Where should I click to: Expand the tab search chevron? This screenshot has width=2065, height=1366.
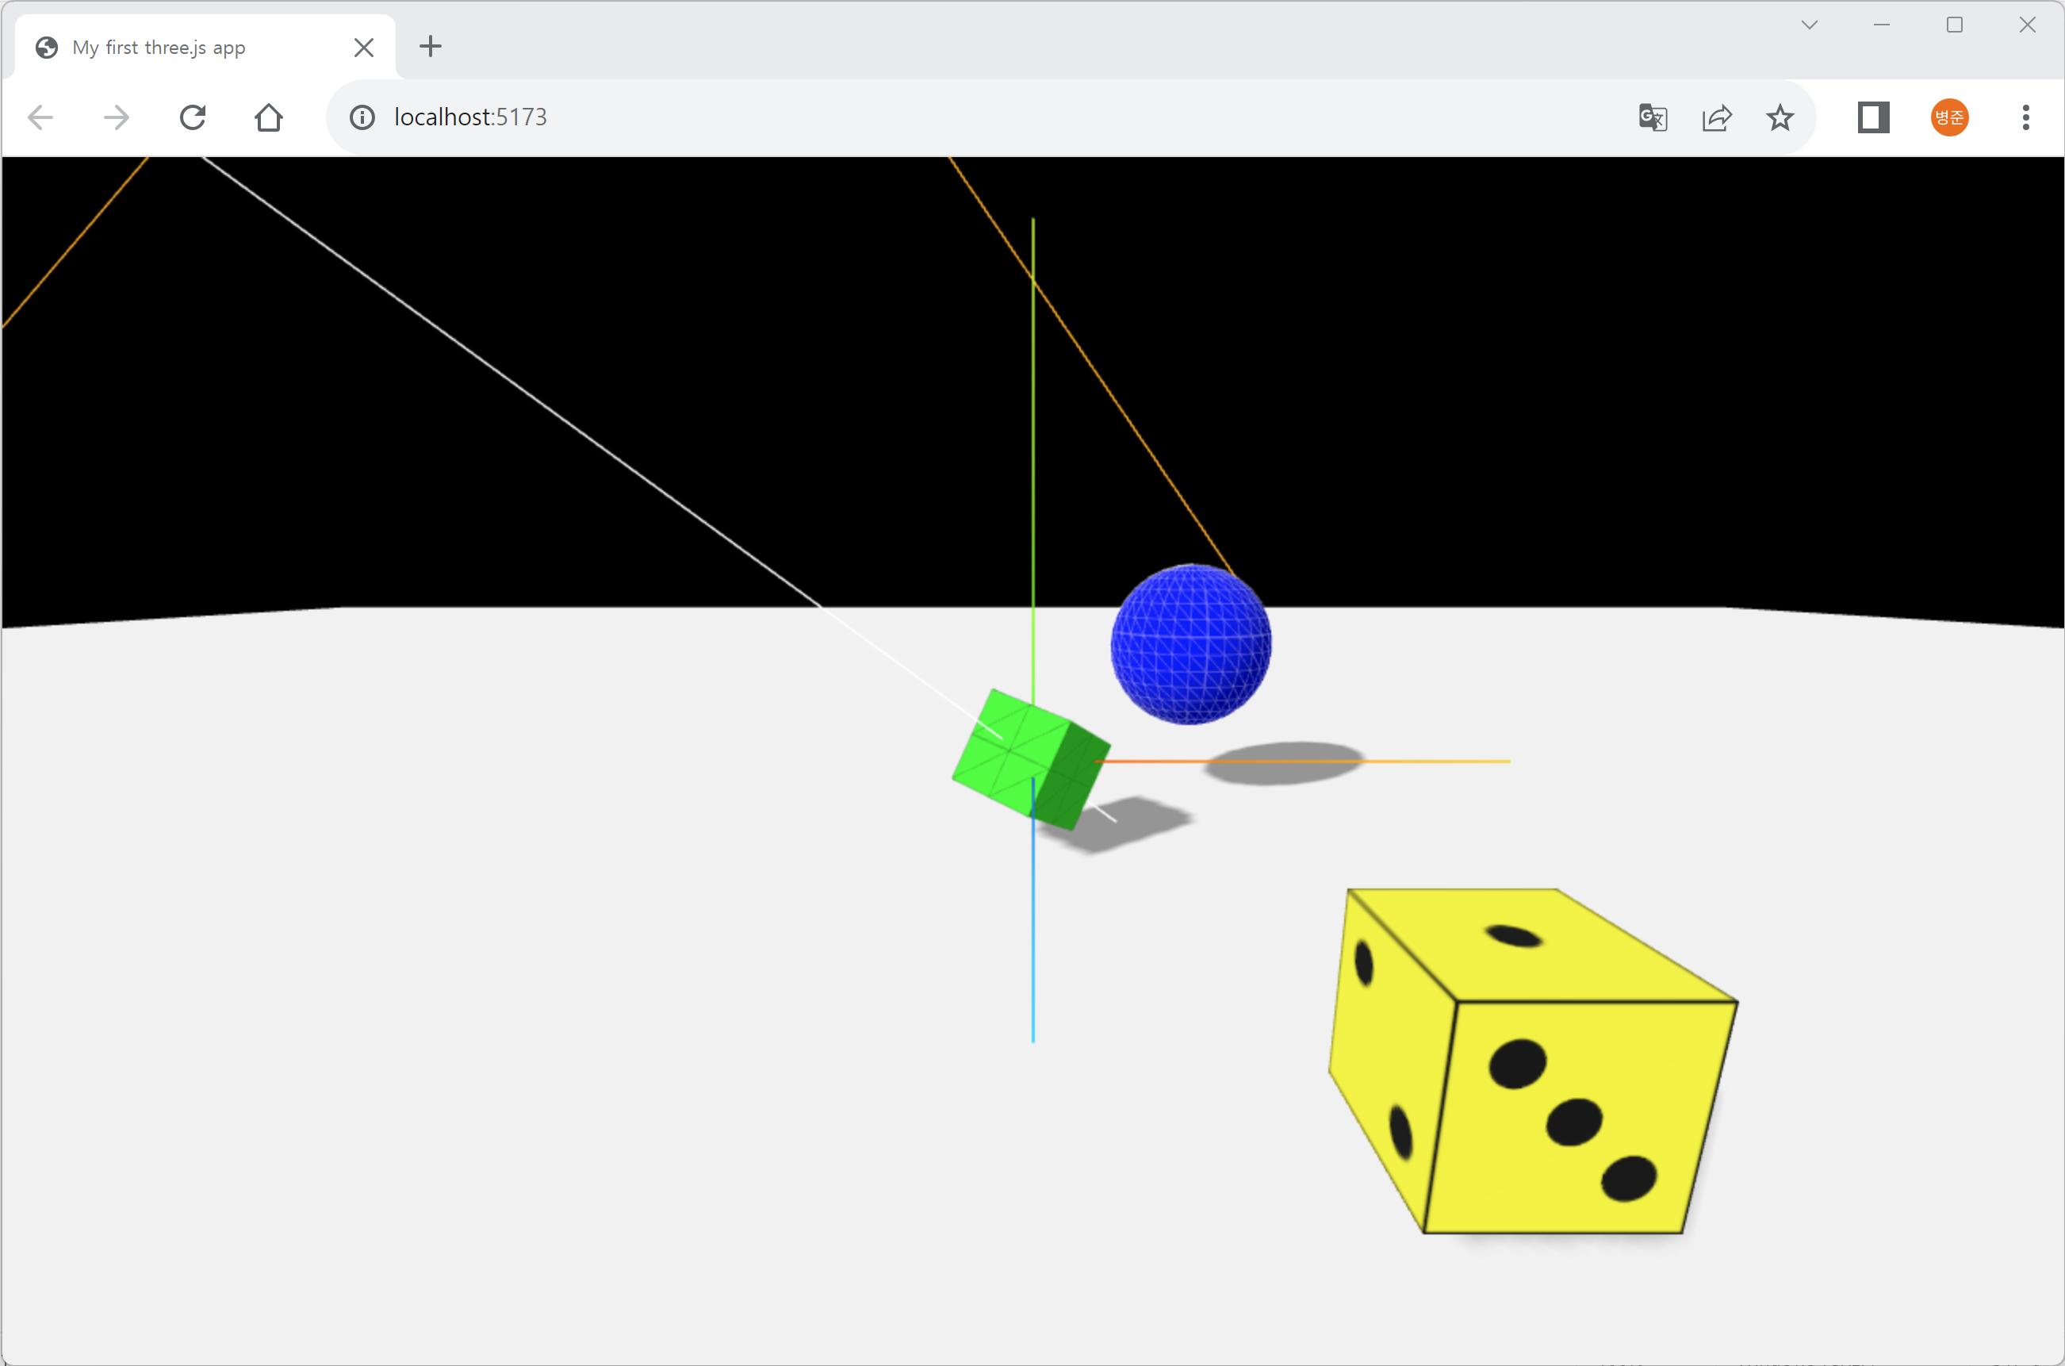pos(1809,25)
